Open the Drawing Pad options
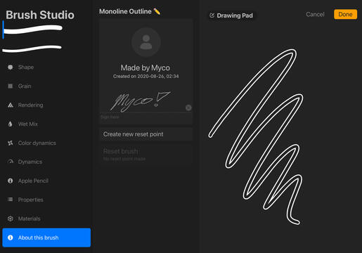 pos(231,15)
